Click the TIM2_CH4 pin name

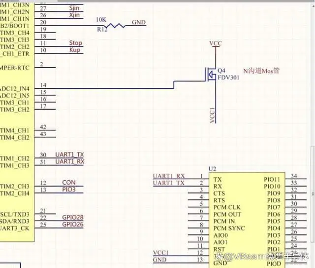pos(15,193)
